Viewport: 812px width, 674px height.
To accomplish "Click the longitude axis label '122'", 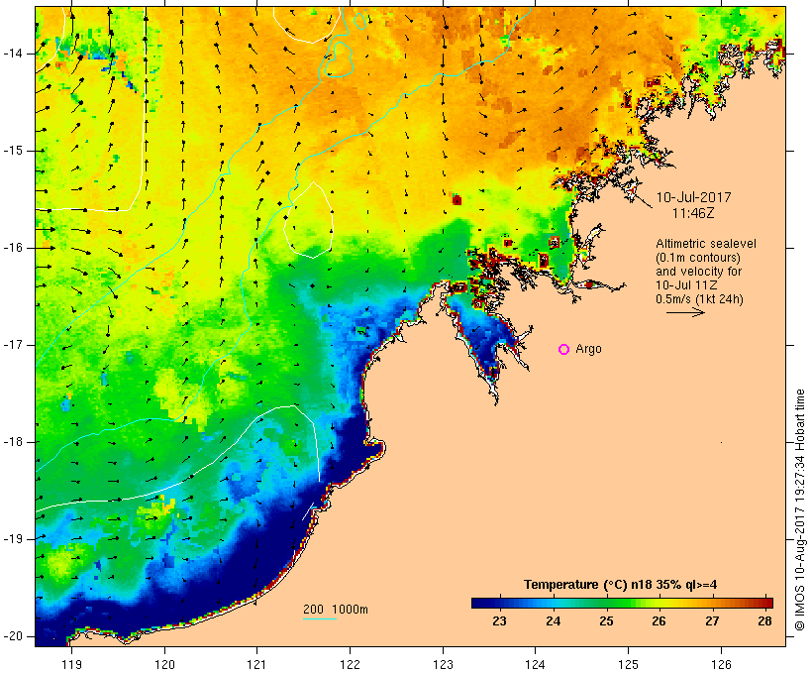I will coord(351,665).
